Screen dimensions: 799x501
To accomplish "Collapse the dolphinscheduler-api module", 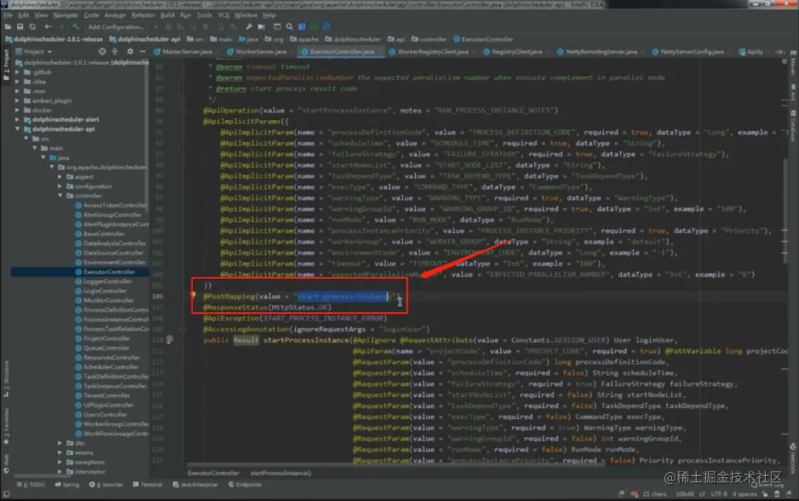I will point(17,130).
